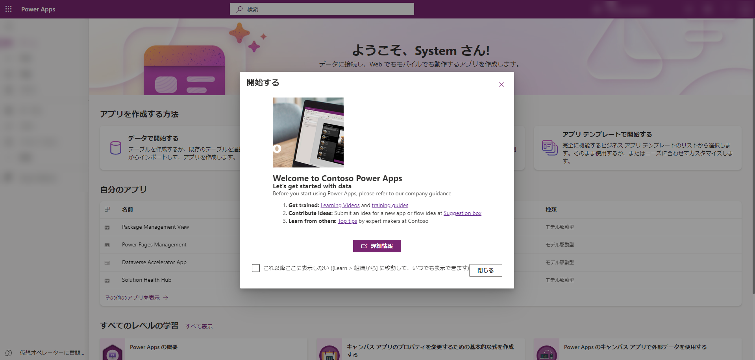Open the Learning Videos link
The image size is (755, 360).
point(340,205)
